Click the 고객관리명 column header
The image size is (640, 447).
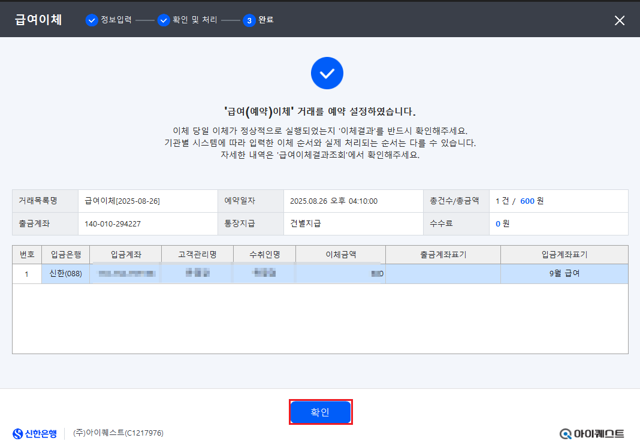tap(197, 255)
